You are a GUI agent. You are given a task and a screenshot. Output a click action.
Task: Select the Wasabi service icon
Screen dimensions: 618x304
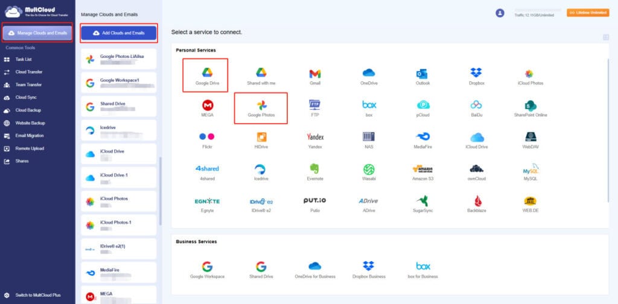pos(369,169)
